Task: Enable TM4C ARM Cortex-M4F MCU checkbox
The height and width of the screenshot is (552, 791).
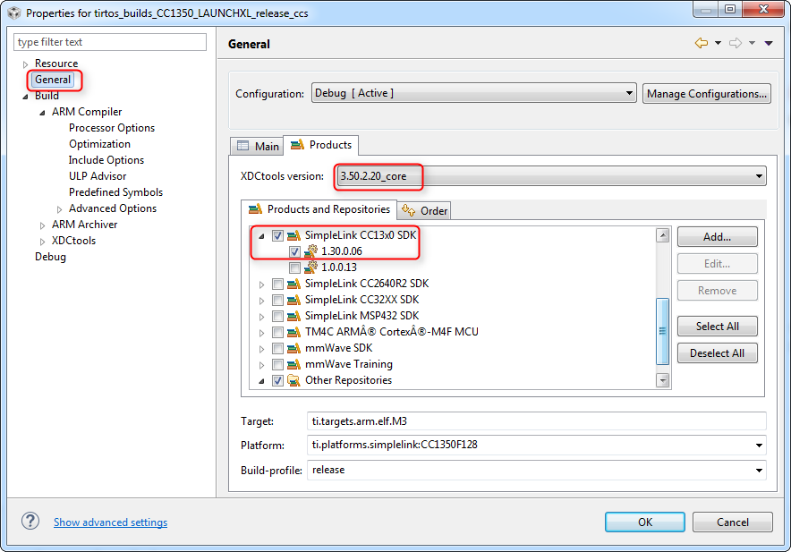Action: [277, 333]
